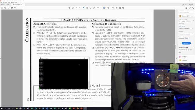Open the Edit menu
This screenshot has width=195, height=110.
pos(4,2)
